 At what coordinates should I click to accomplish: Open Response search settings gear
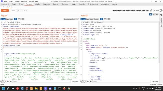pyautogui.click(x=85, y=81)
